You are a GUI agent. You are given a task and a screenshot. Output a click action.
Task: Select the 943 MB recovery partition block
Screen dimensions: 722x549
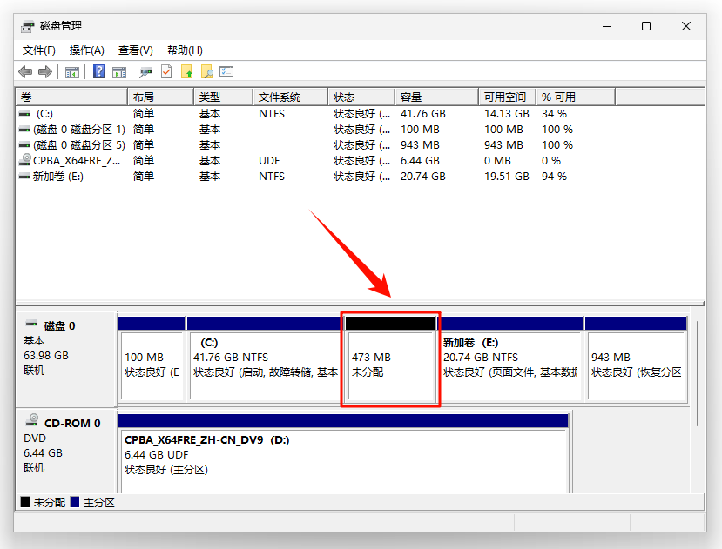click(637, 359)
